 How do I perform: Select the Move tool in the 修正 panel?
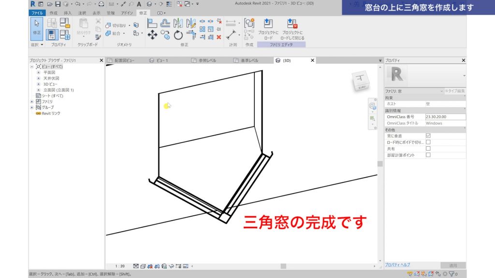[x=153, y=34]
